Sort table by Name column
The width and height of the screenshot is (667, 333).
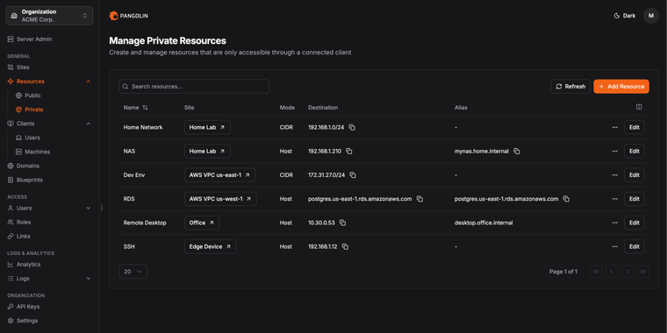pyautogui.click(x=136, y=108)
